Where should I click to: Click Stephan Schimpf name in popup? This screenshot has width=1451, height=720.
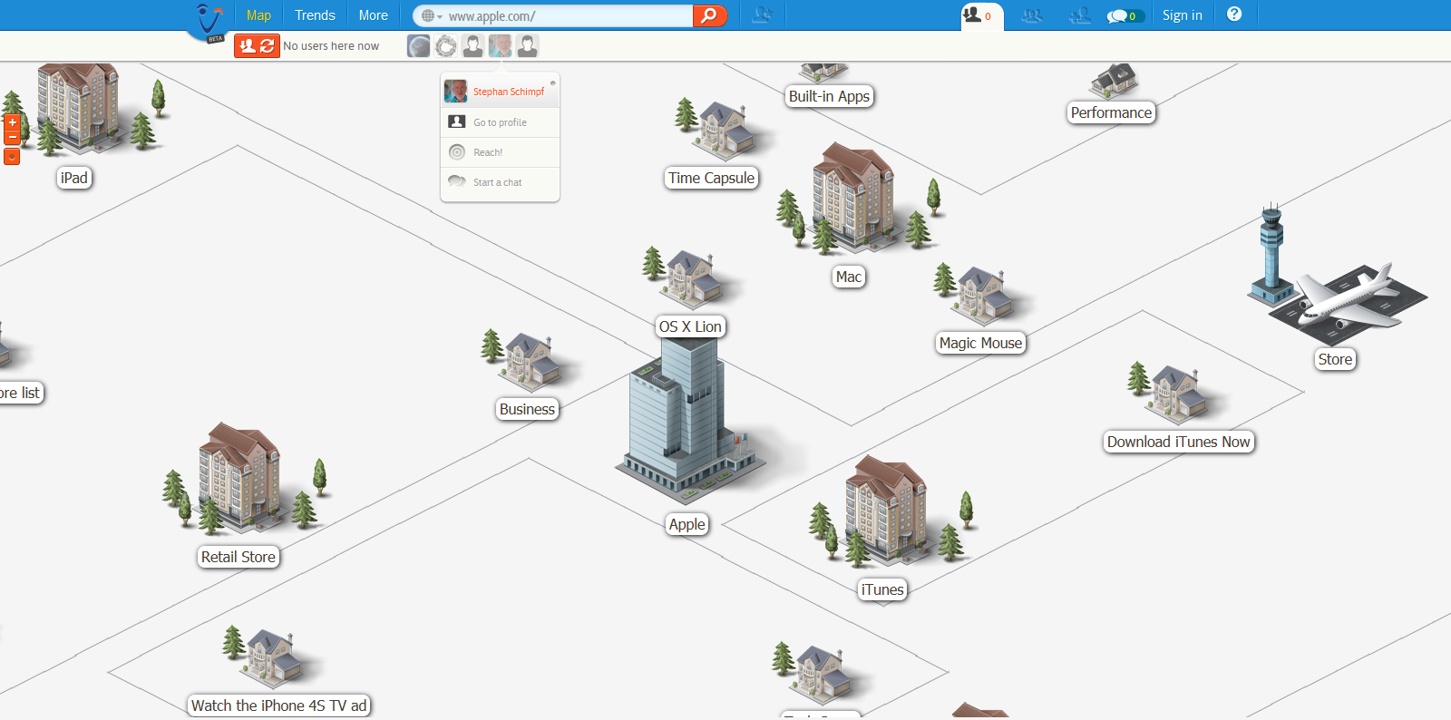point(509,92)
